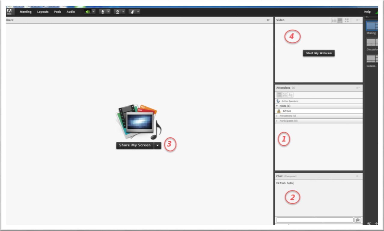This screenshot has height=231, width=384.
Task: Select Attendees list view icon
Action: [x=279, y=95]
